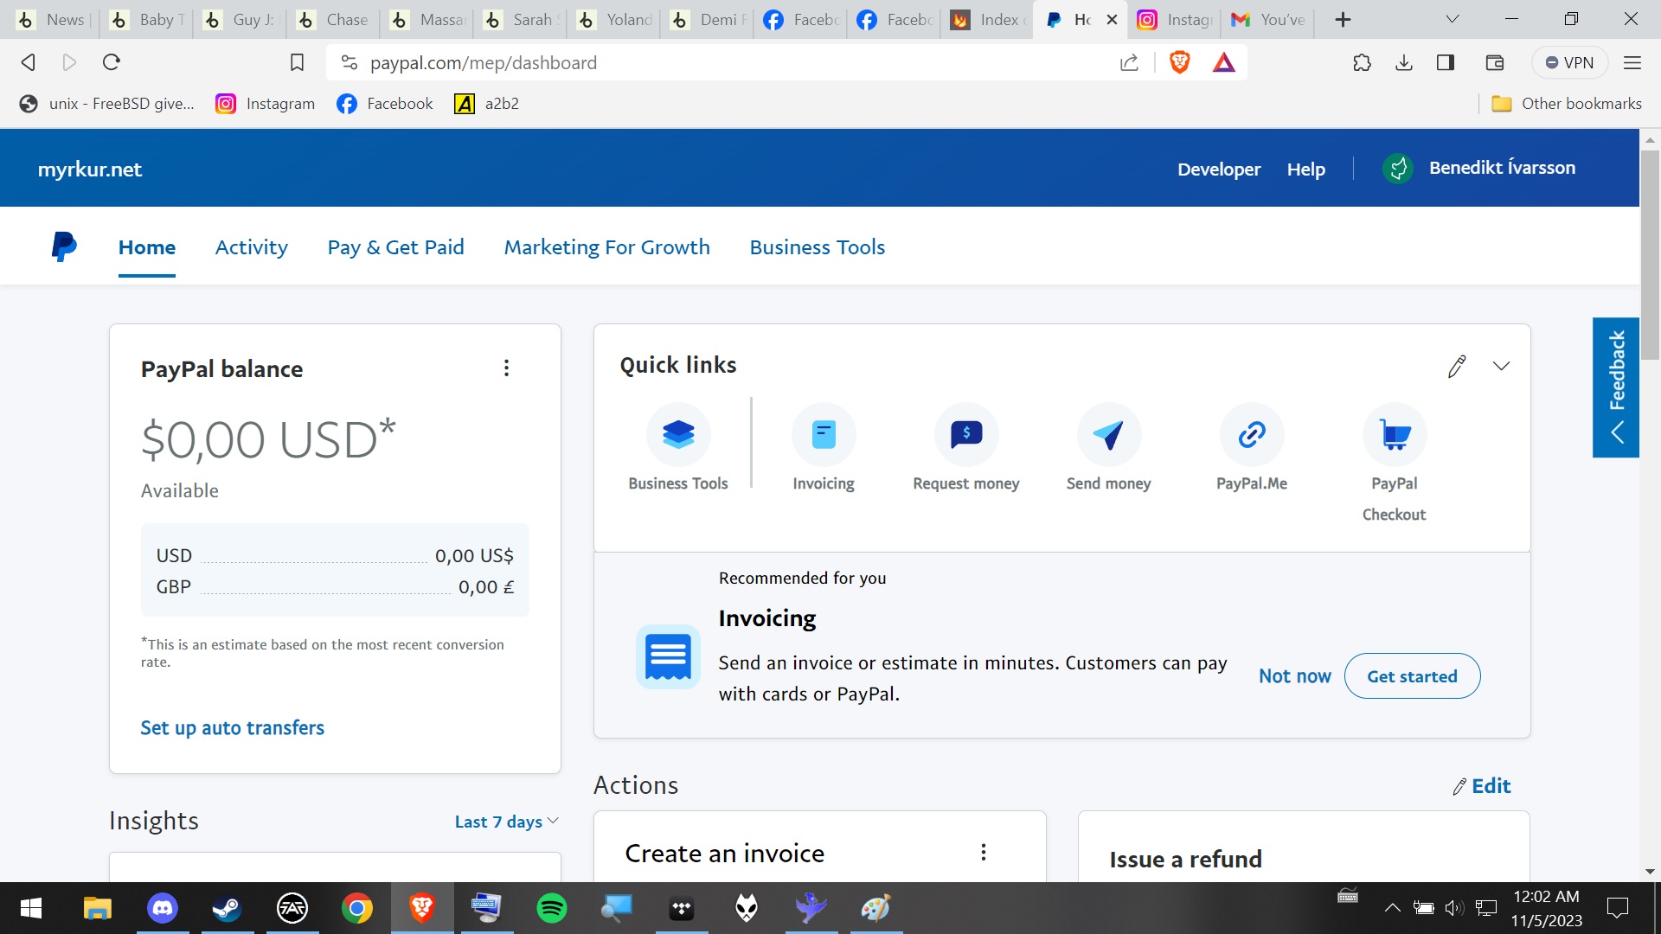This screenshot has width=1661, height=934.
Task: Open Business Tools quick link icon
Action: (678, 434)
